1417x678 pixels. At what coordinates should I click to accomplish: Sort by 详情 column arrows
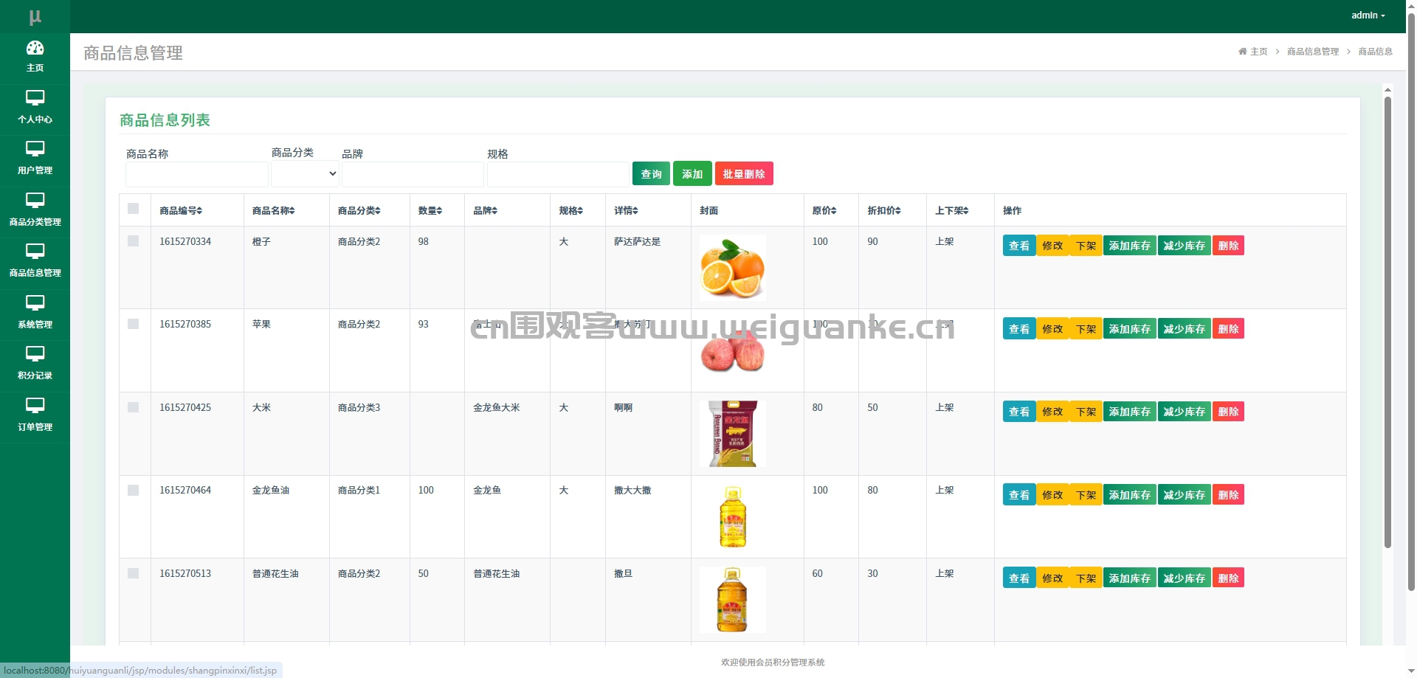[x=636, y=211]
